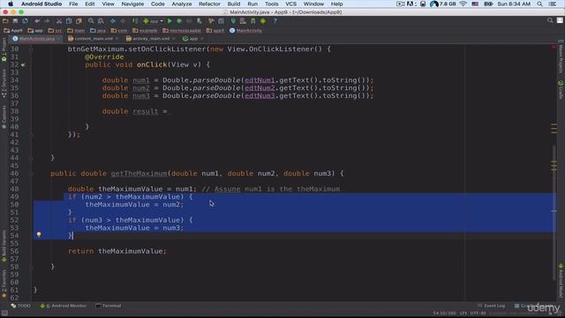This screenshot has height=318, width=565.
Task: Click the java breadcrumb folder
Action: click(x=98, y=31)
